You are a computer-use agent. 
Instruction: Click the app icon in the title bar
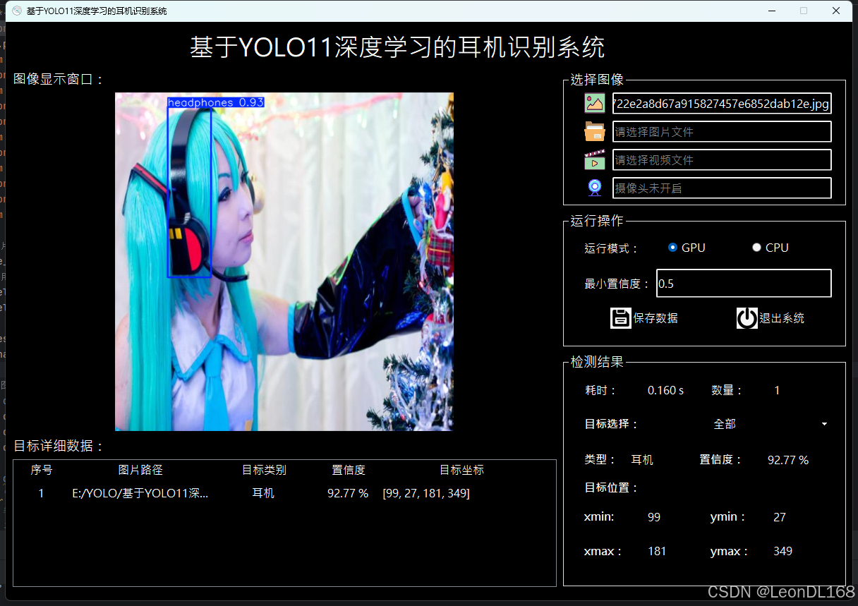point(17,11)
